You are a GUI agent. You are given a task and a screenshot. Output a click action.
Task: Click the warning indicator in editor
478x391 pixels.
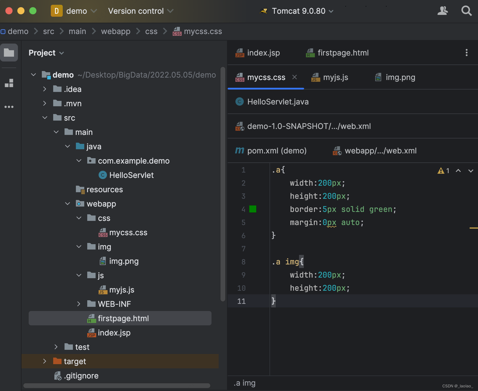(x=443, y=171)
